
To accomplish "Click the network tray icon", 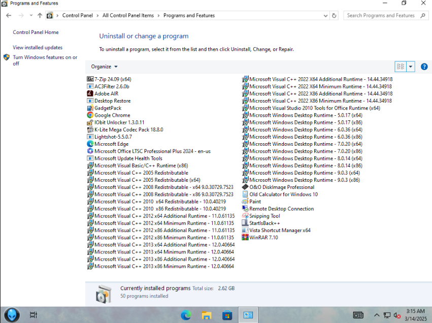I will coord(387,315).
